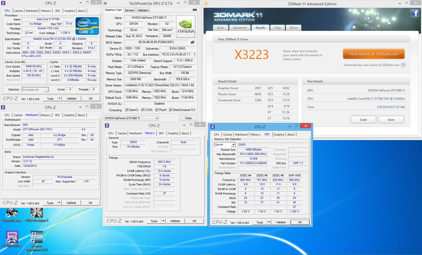
Task: Click the Driver Version field in GPU-Z
Action: point(160,85)
